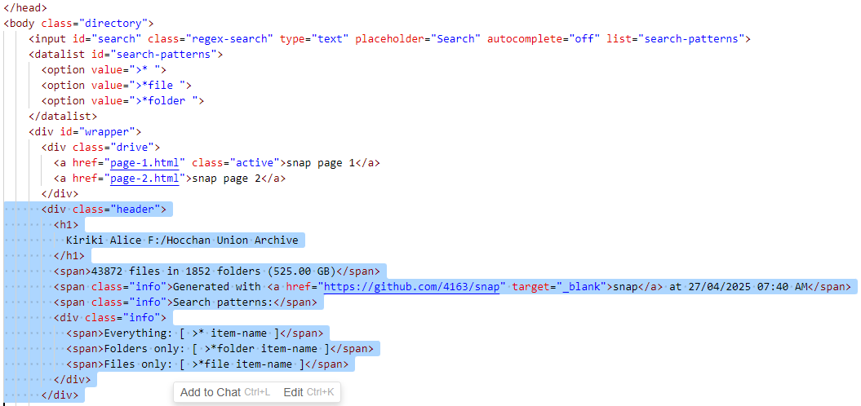Click the 'Files only' span line
The height and width of the screenshot is (406, 861).
point(207,364)
